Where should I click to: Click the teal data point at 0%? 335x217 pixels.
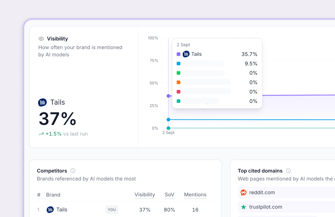(168, 128)
